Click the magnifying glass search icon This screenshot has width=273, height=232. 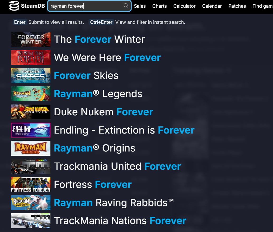point(126,6)
